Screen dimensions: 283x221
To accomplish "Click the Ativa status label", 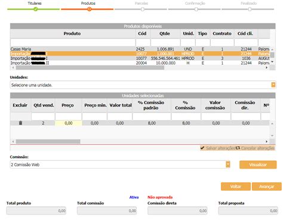I will coord(134,197).
